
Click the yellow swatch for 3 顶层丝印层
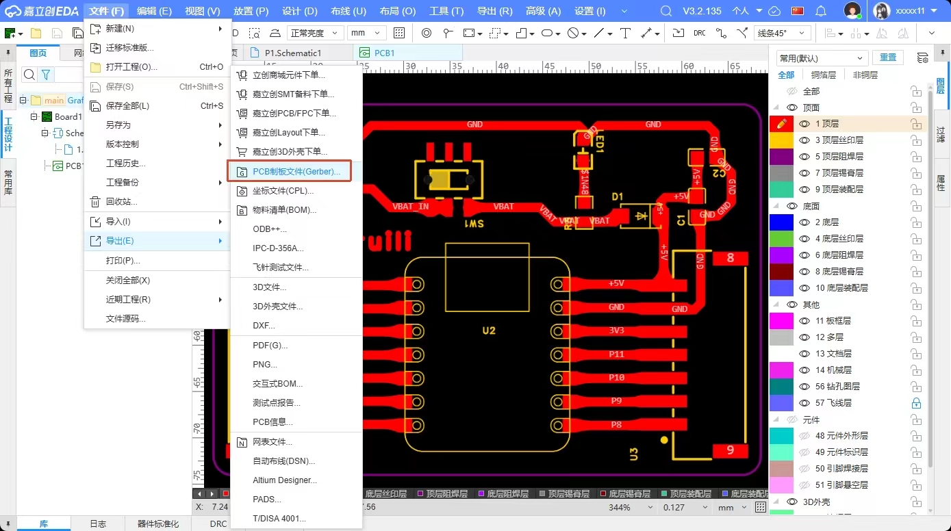[x=781, y=140]
